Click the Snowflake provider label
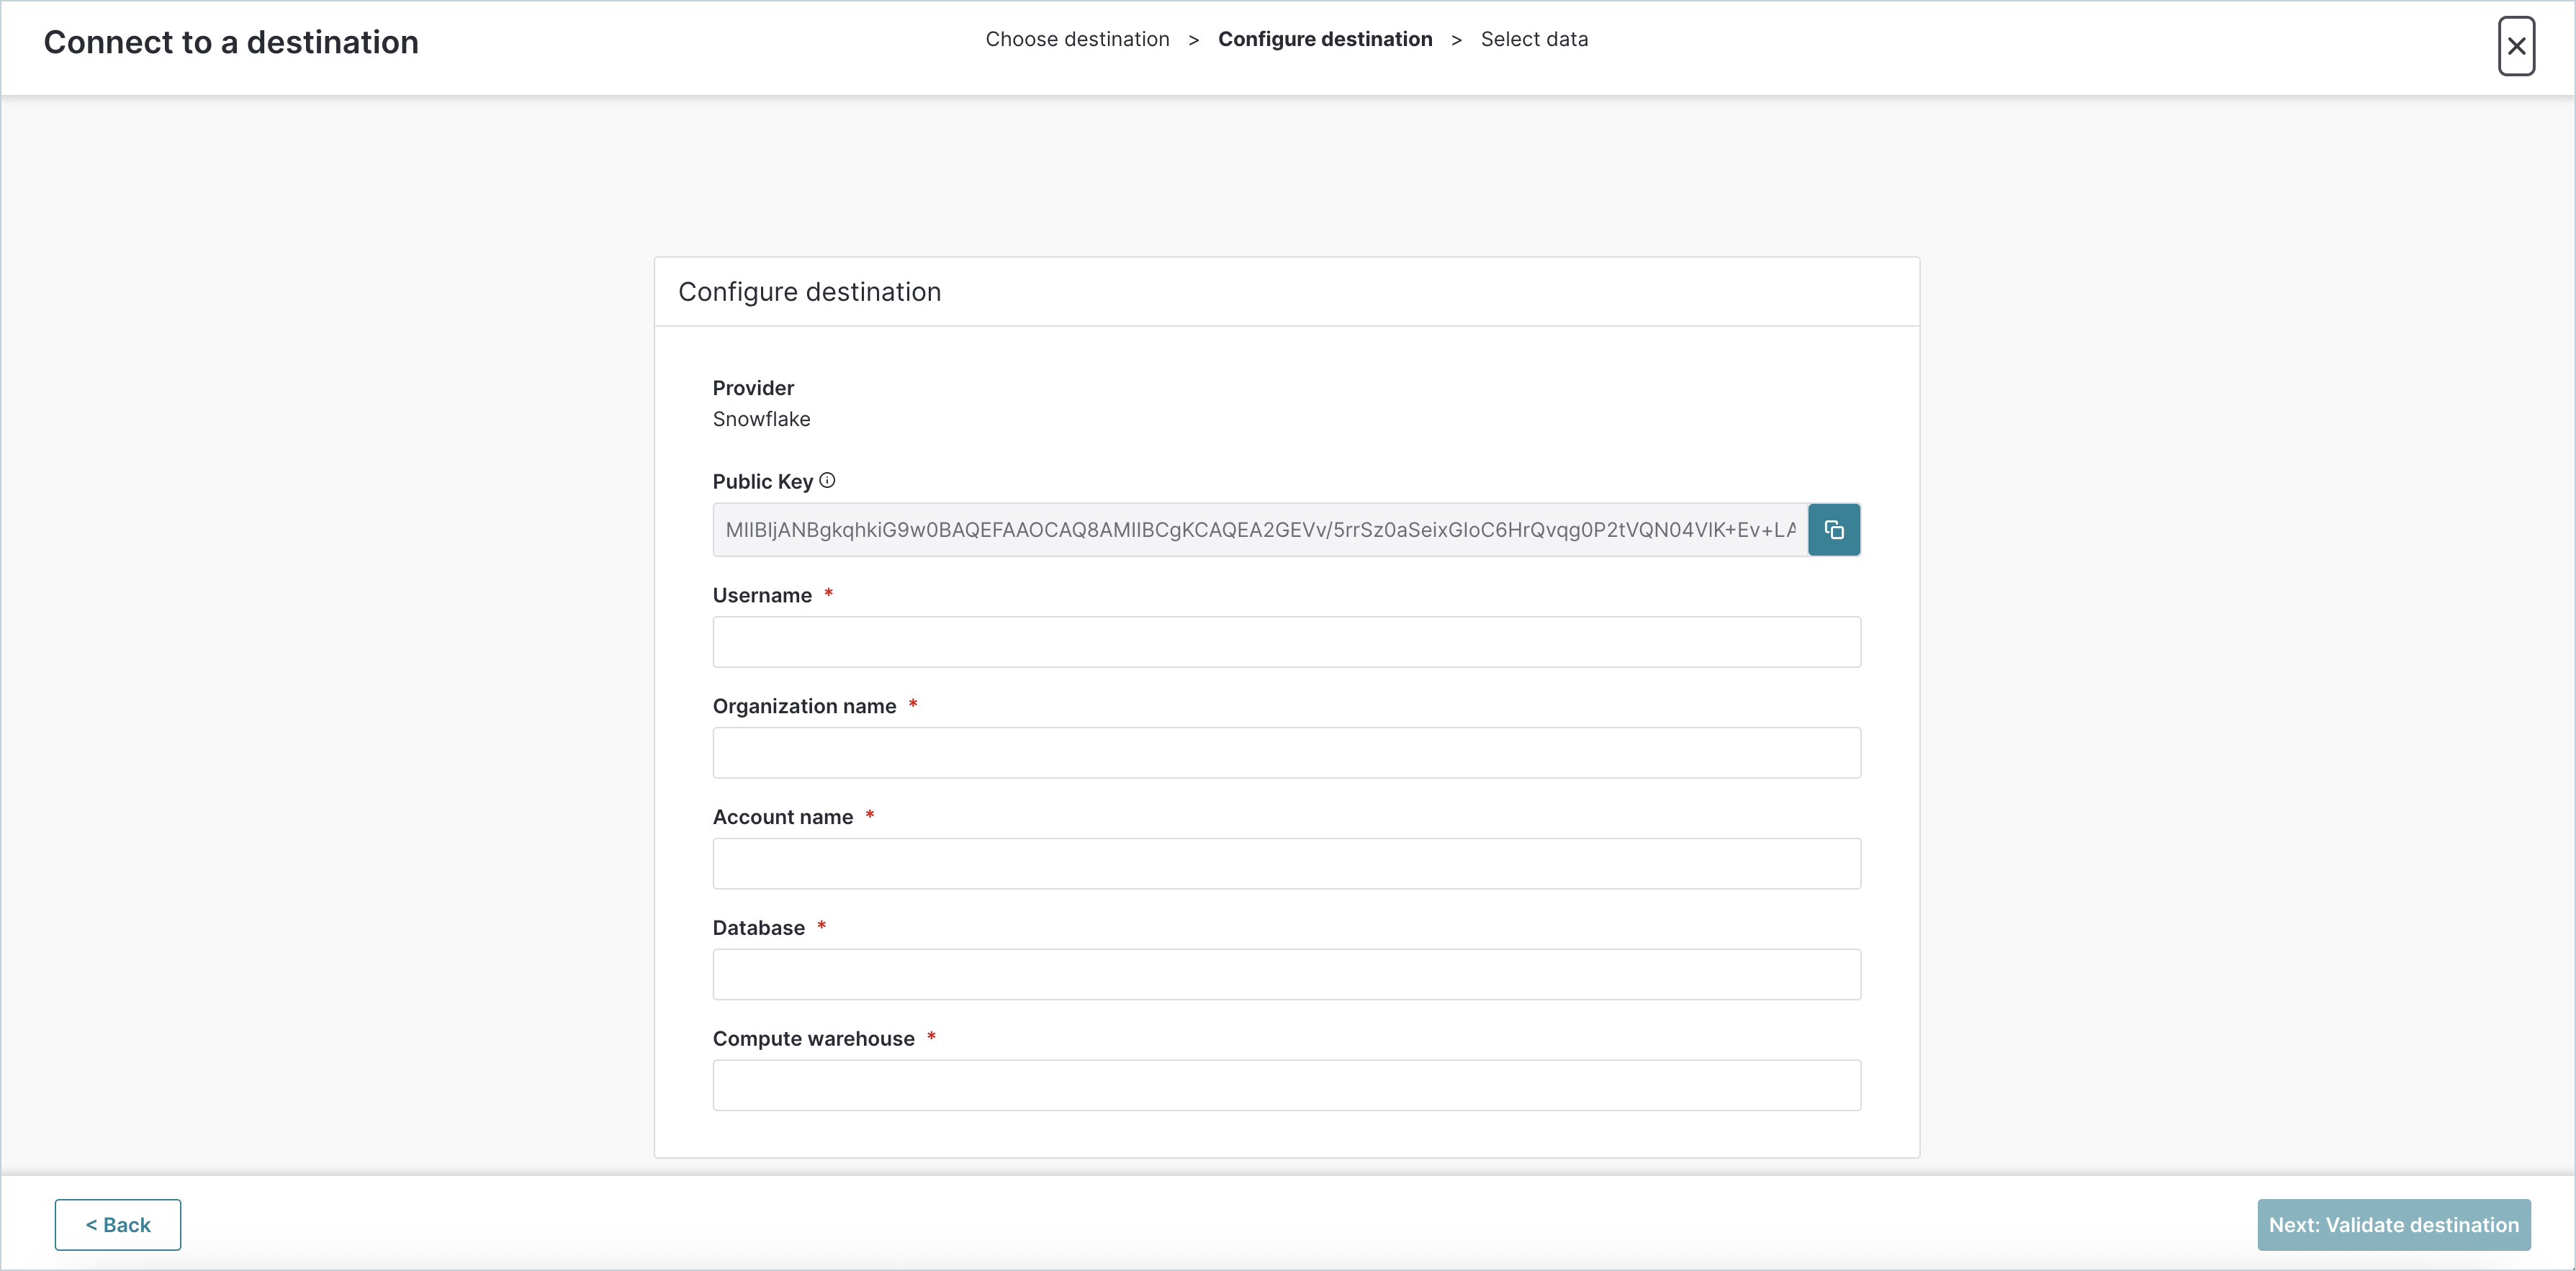The image size is (2576, 1271). click(x=761, y=419)
